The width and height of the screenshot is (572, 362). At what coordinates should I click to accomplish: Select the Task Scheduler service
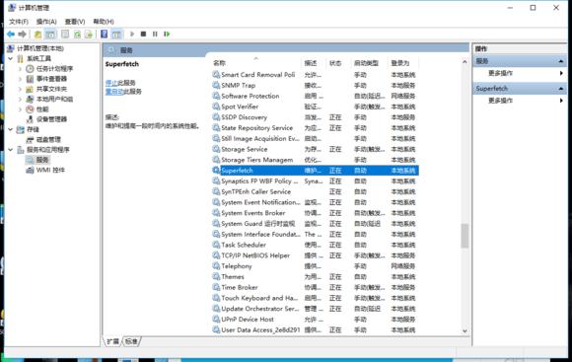click(x=315, y=245)
